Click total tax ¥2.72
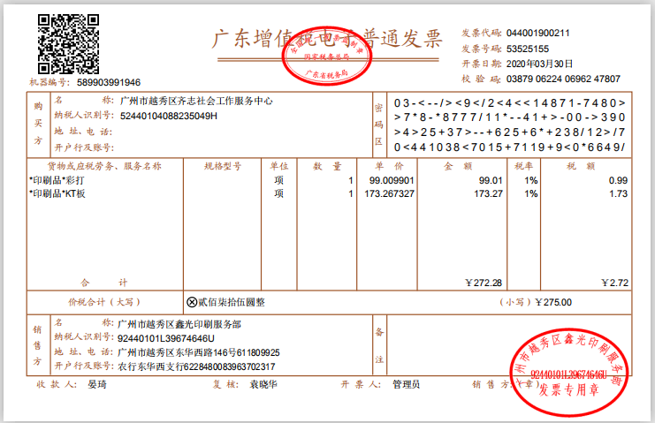The image size is (655, 423). [x=614, y=283]
